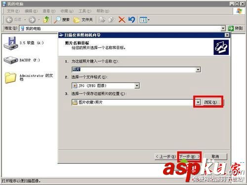Screen dimensions: 247x185
Task: Click the wizard header scanner icon
Action: point(221,47)
